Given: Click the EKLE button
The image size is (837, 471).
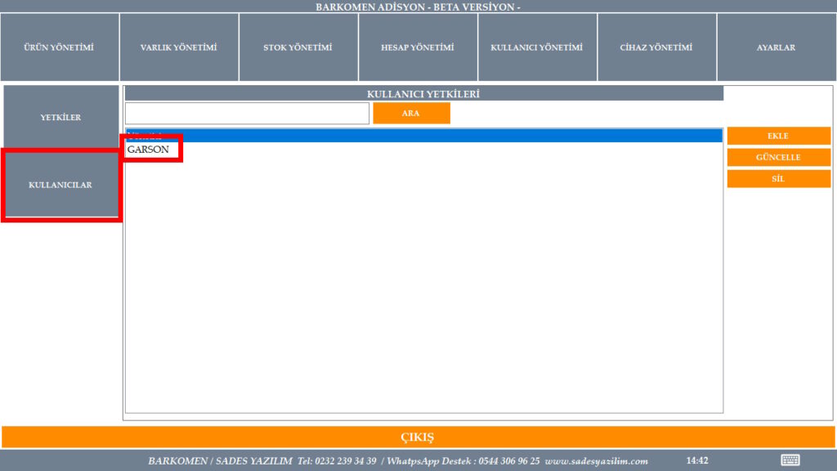Looking at the screenshot, I should tap(779, 136).
